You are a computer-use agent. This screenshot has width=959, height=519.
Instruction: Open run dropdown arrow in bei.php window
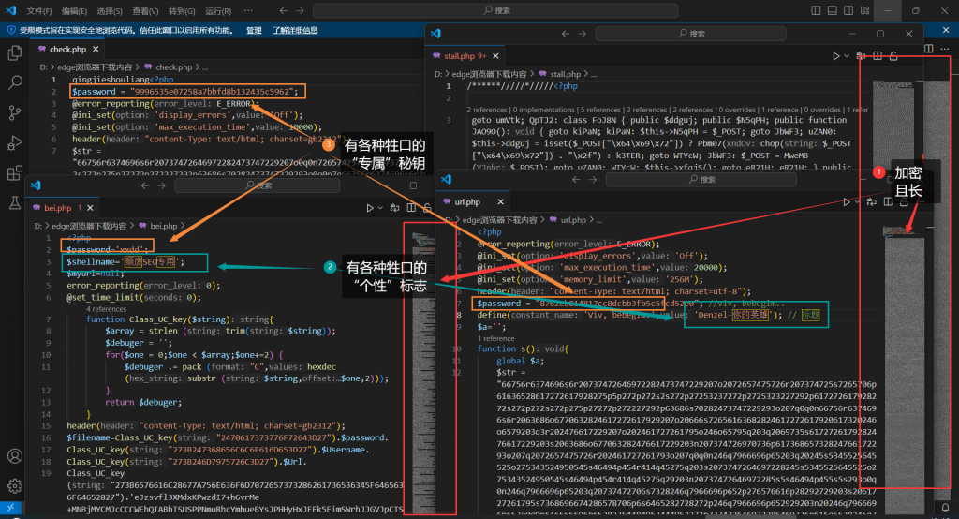pos(380,208)
